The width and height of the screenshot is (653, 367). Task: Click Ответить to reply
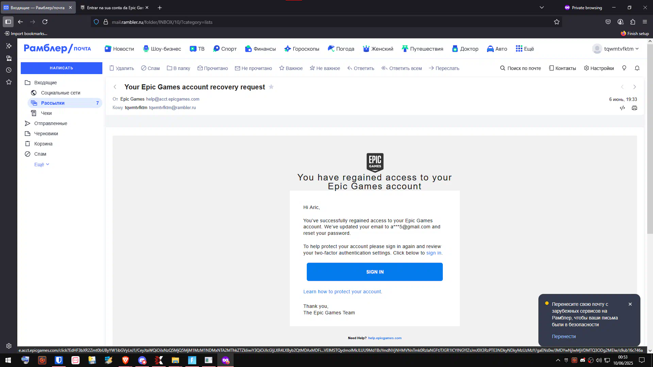point(361,68)
